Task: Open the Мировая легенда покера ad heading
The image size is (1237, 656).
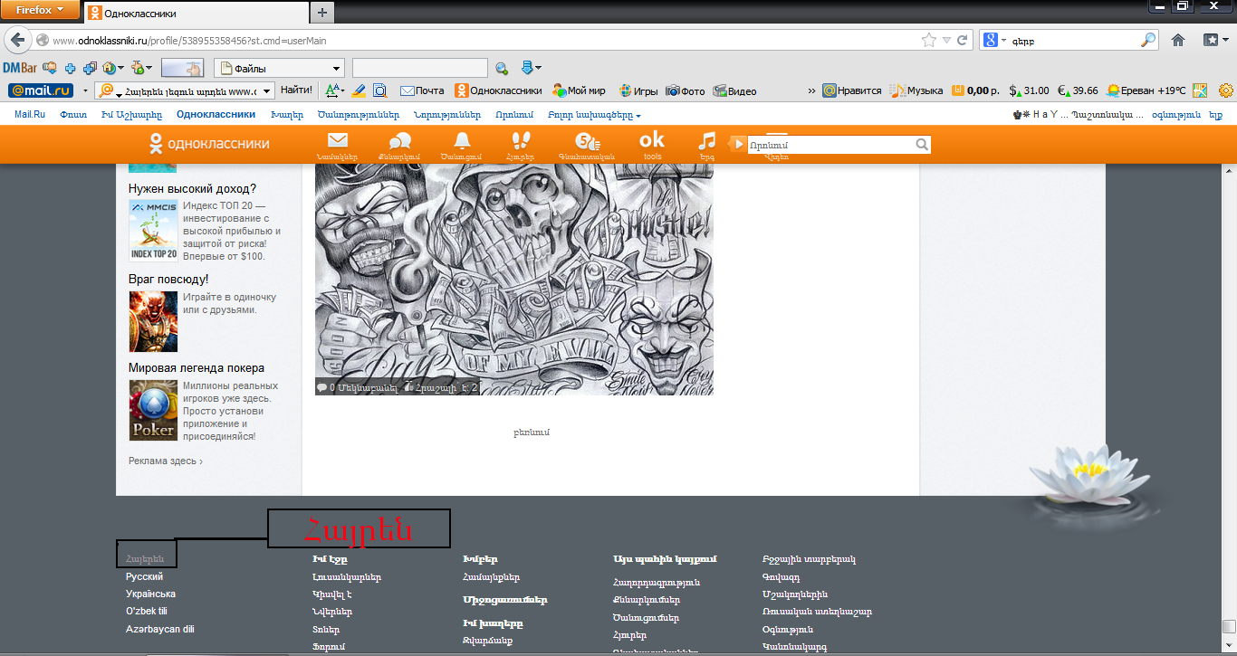Action: click(x=197, y=368)
